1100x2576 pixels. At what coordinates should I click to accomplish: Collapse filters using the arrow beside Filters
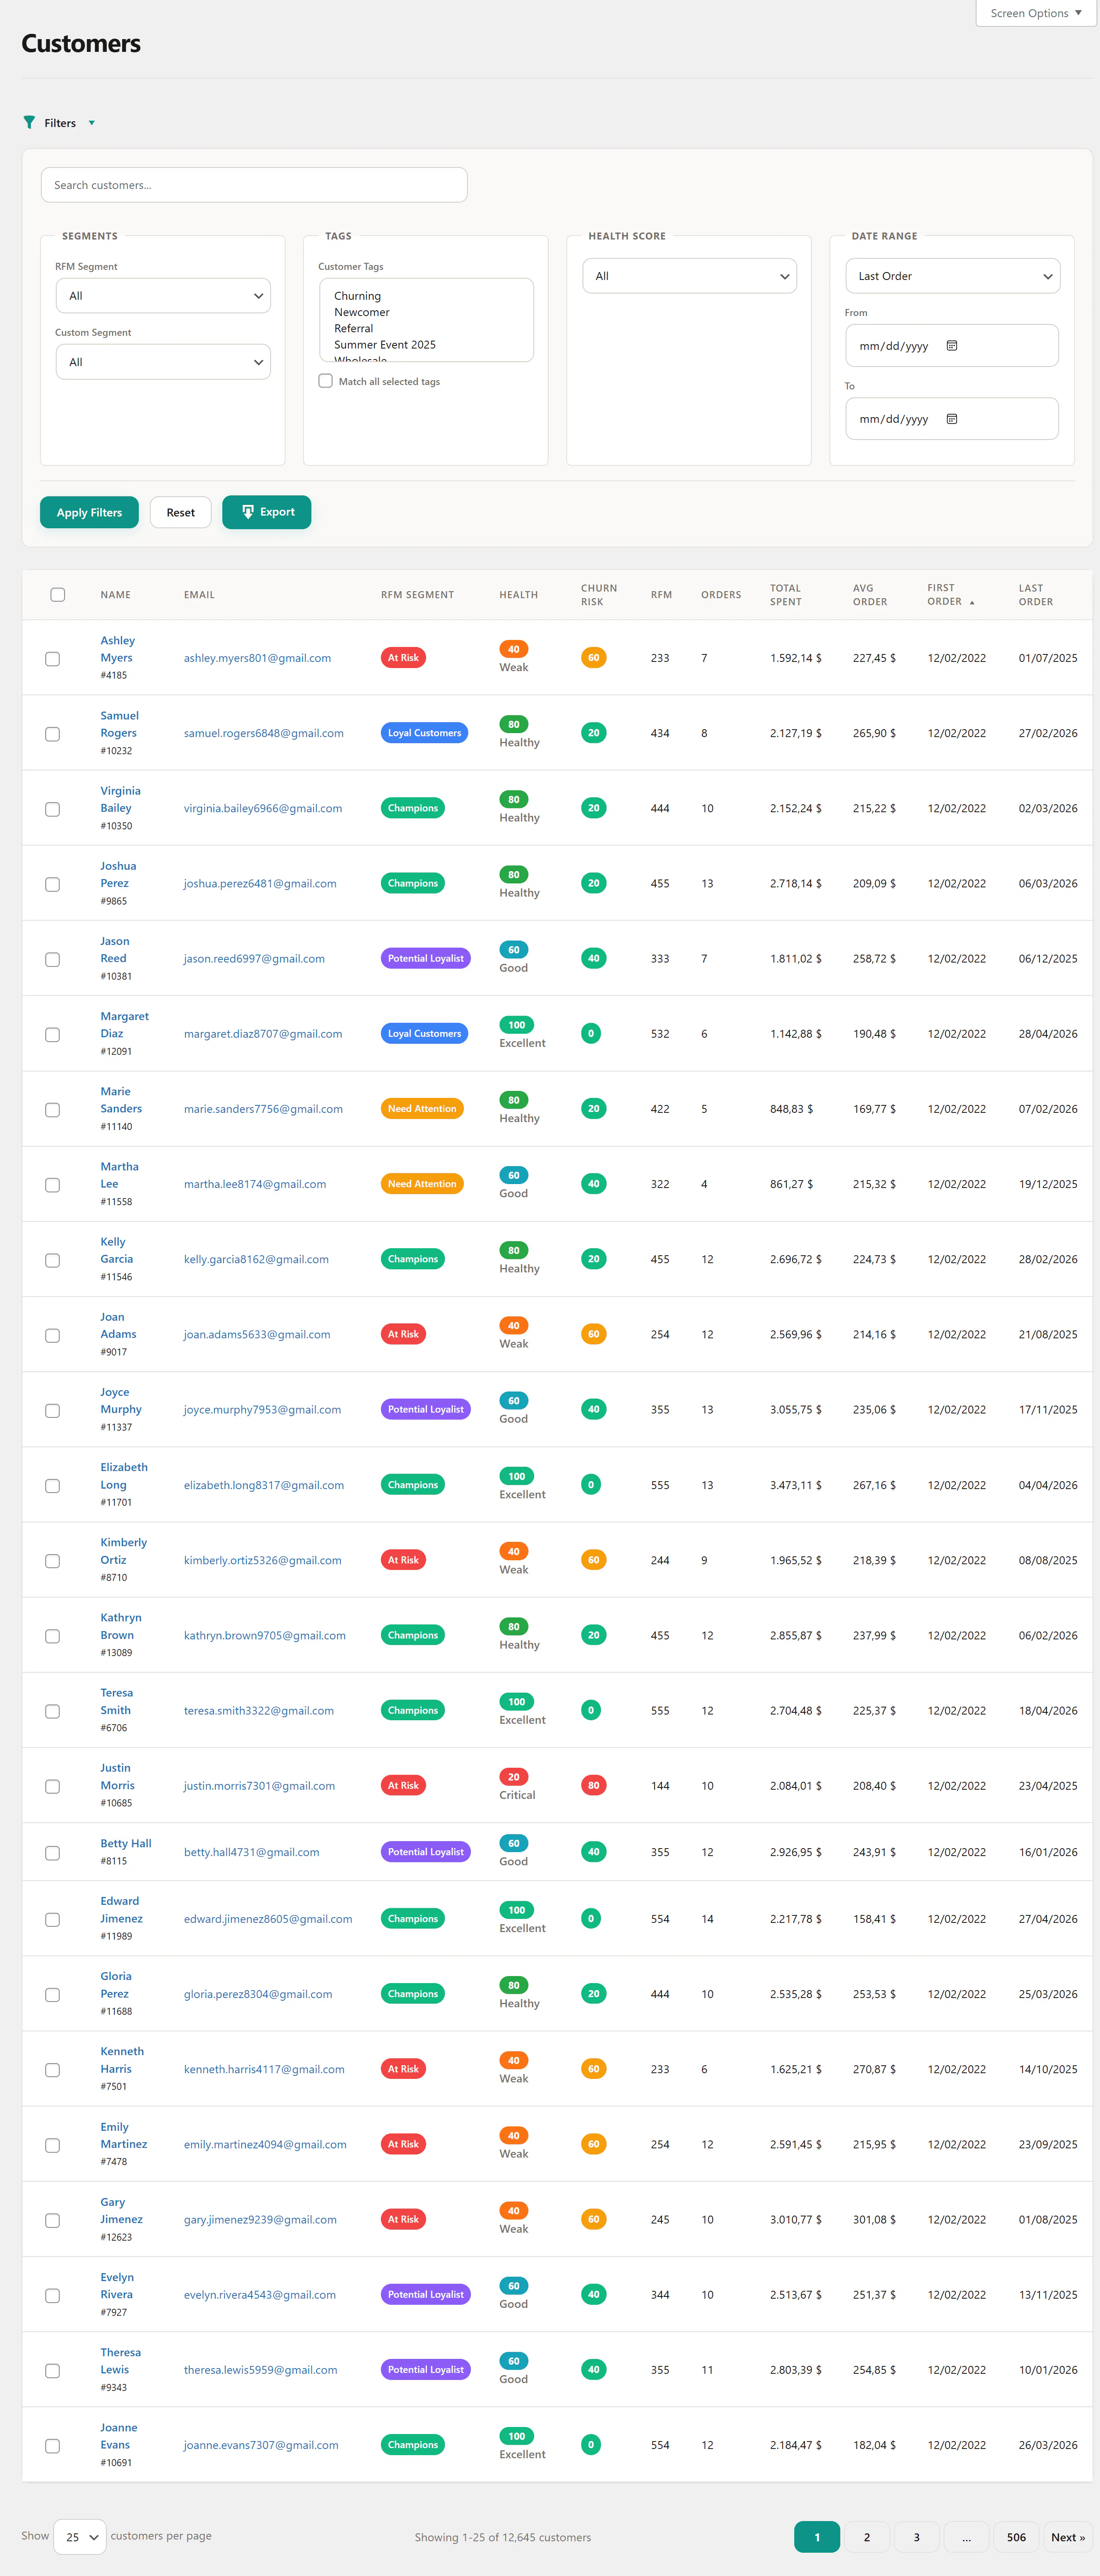[x=92, y=123]
